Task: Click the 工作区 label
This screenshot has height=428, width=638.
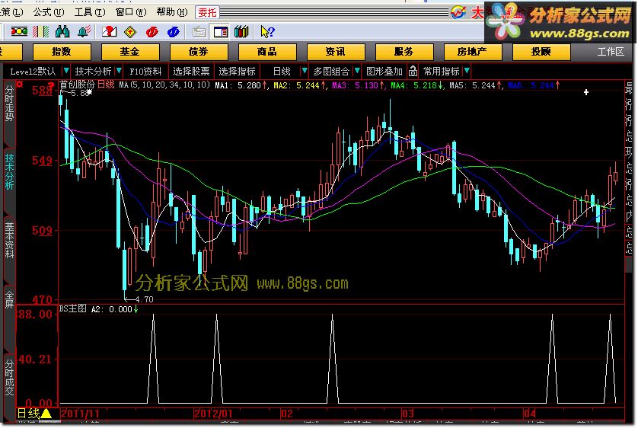Action: click(611, 52)
